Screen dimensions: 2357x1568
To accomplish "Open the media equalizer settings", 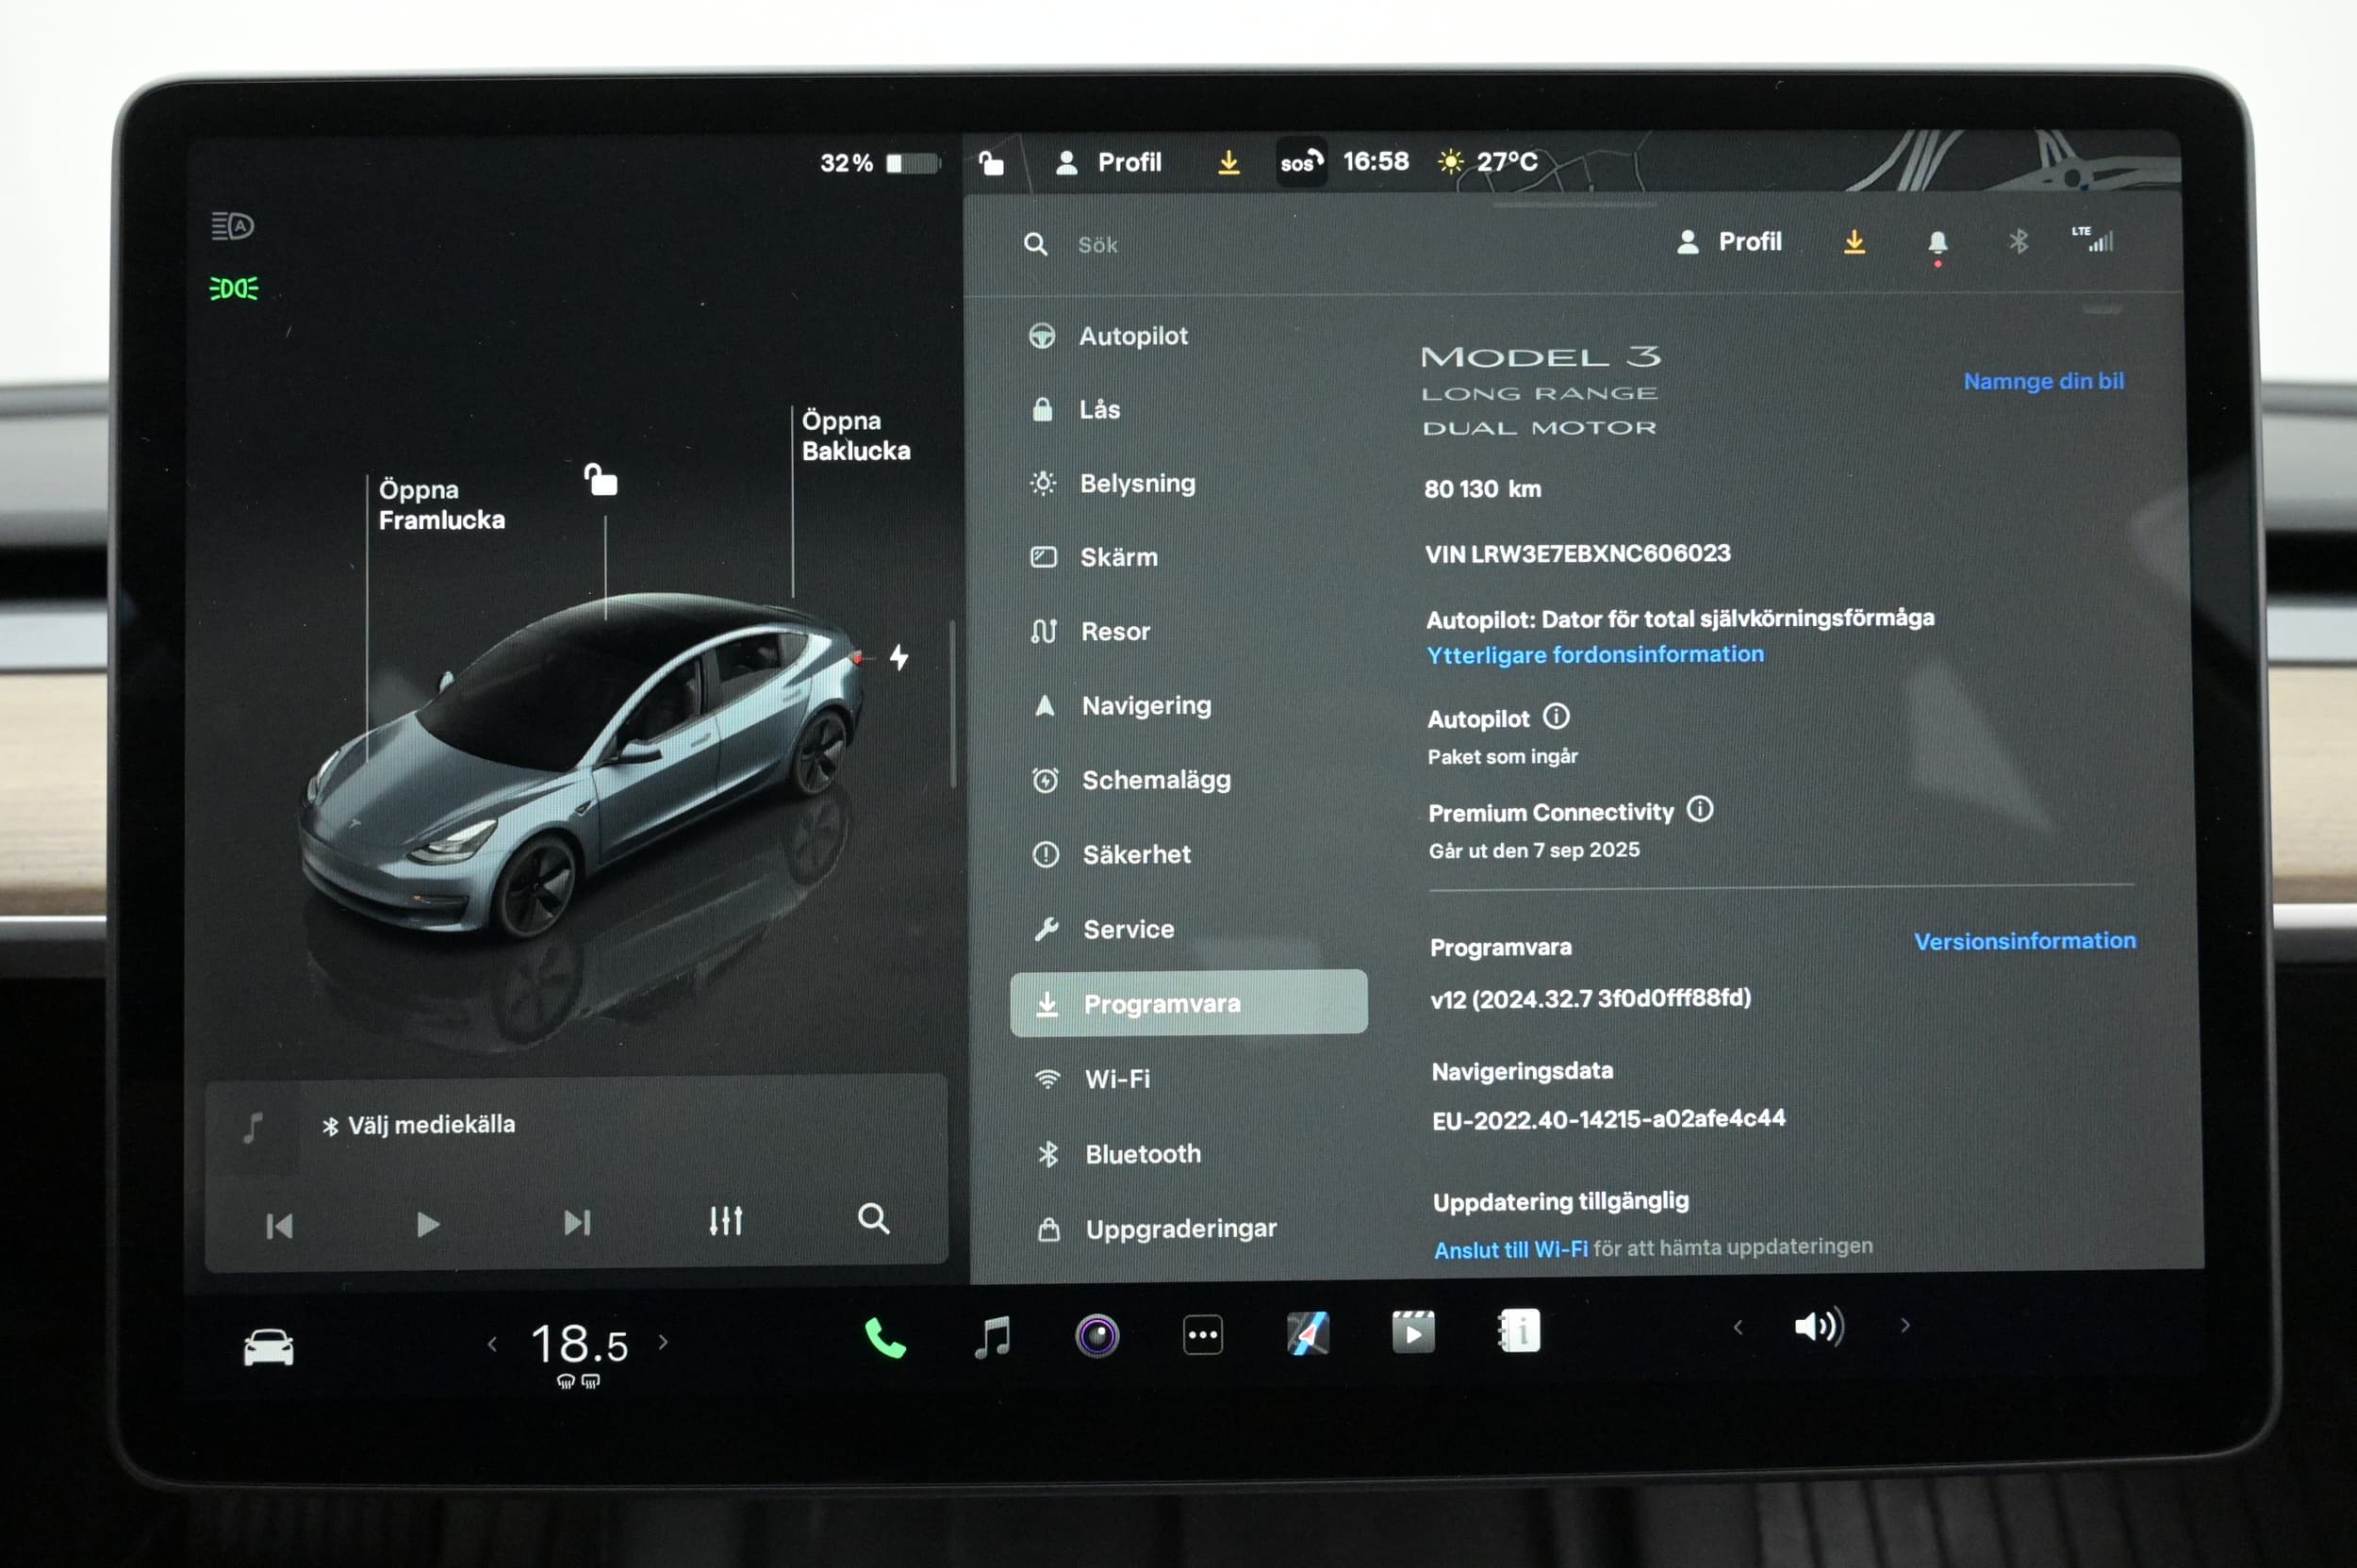I will tap(726, 1220).
